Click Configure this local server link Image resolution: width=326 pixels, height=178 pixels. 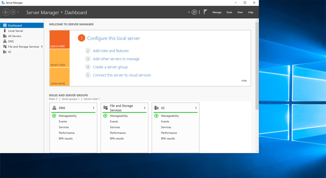113,38
